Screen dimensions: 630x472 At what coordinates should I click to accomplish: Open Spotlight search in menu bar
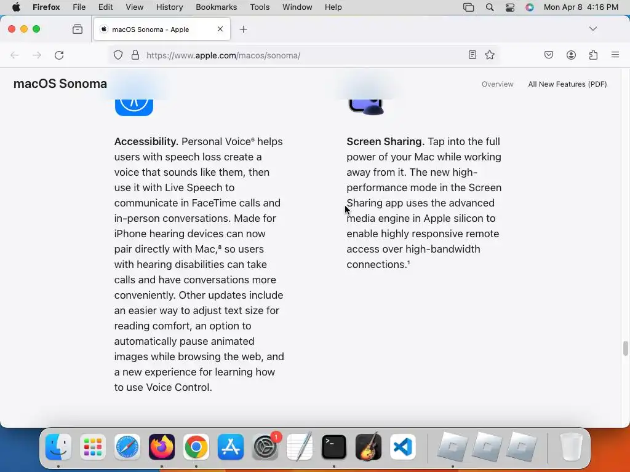pyautogui.click(x=489, y=7)
